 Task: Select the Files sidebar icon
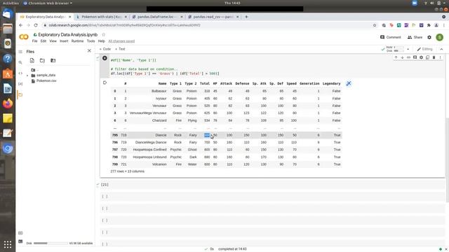pyautogui.click(x=20, y=94)
